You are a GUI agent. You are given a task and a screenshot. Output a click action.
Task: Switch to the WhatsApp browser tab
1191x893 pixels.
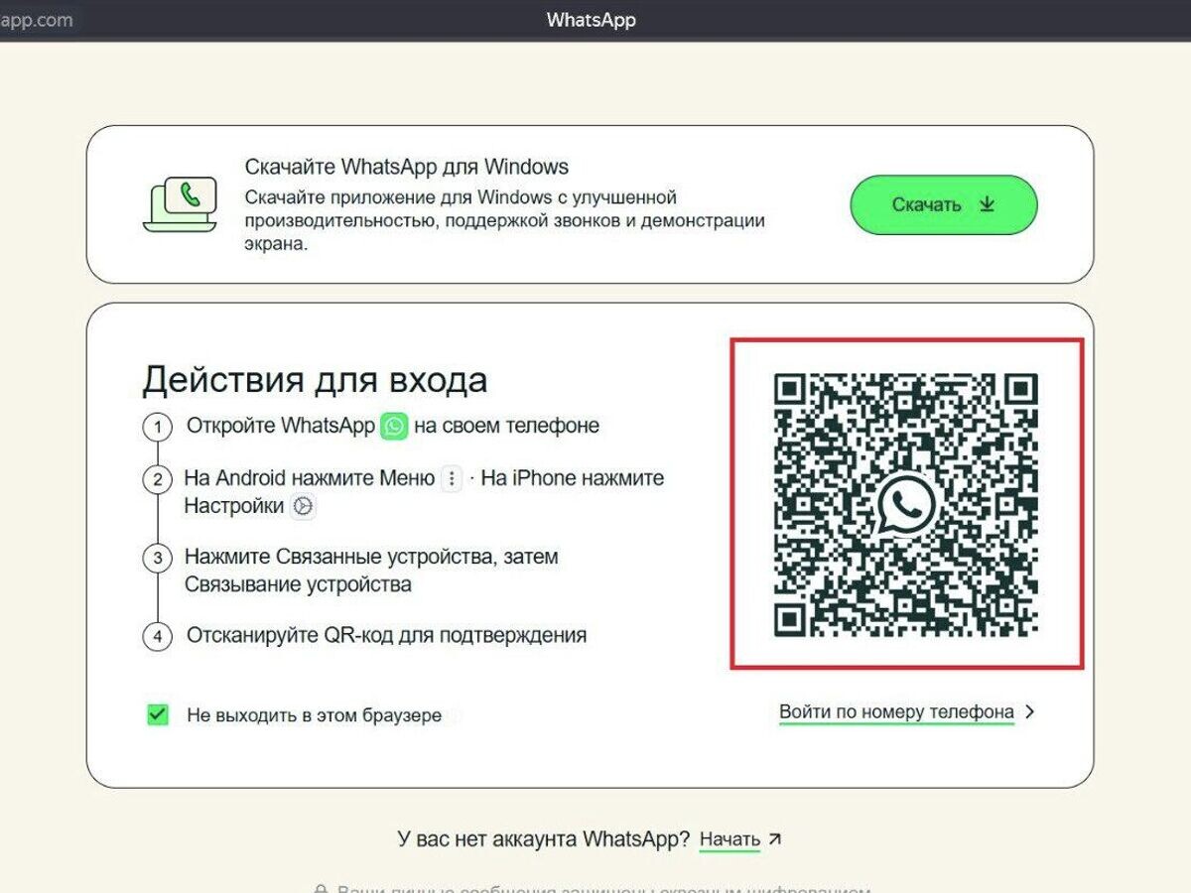(x=591, y=20)
